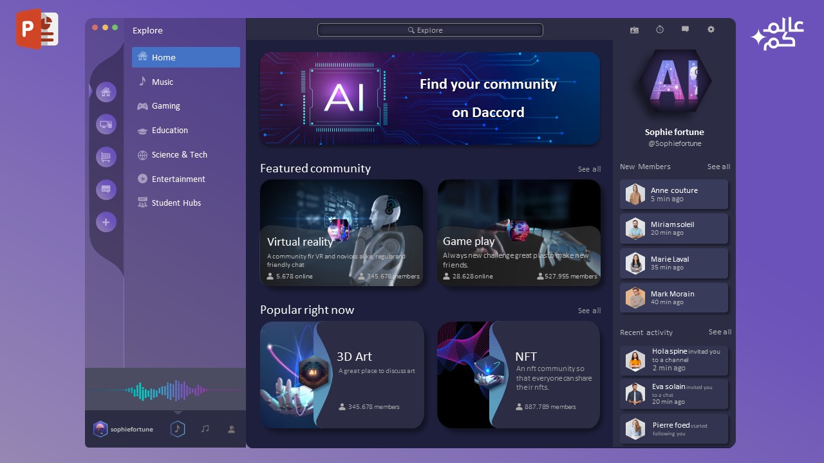Click See all next to Featured community
The height and width of the screenshot is (463, 824).
tap(589, 169)
